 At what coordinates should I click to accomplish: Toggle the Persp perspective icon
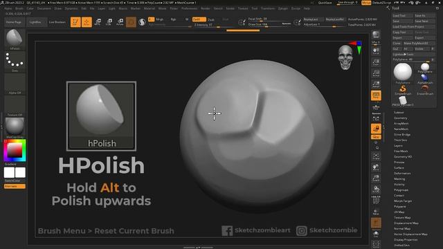[376, 95]
